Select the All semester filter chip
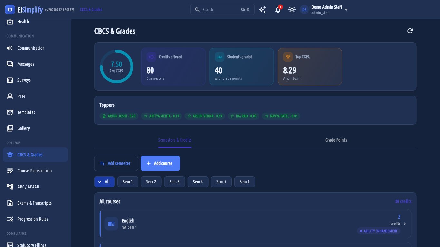The width and height of the screenshot is (440, 247). tap(104, 182)
